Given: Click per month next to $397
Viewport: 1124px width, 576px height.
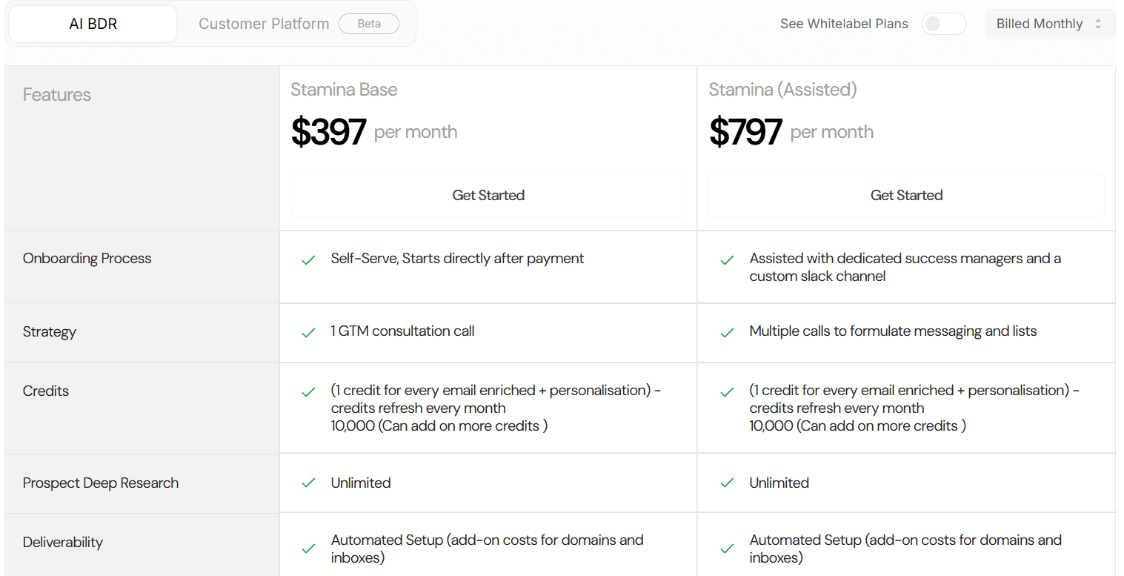Looking at the screenshot, I should pos(416,132).
